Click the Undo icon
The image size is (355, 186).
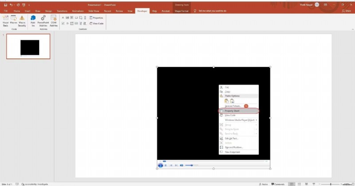tap(11, 5)
